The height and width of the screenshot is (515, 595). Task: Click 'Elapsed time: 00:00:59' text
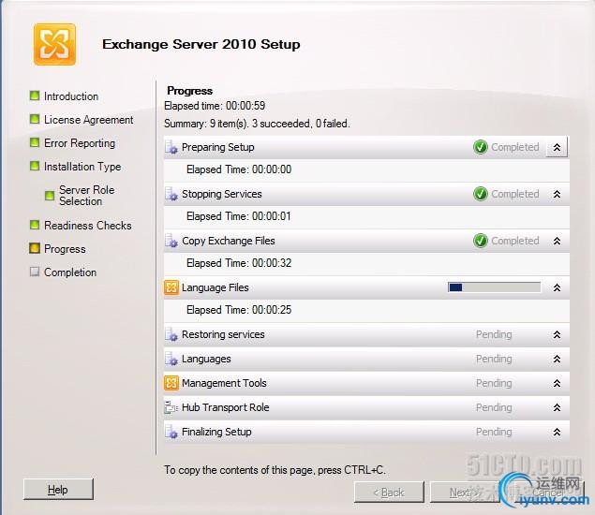[x=215, y=106]
